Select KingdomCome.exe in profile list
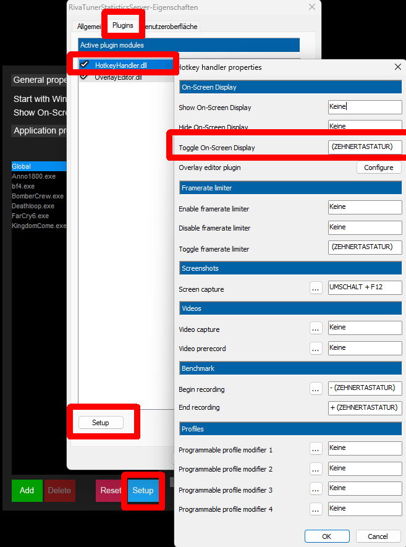The image size is (406, 547). (39, 226)
